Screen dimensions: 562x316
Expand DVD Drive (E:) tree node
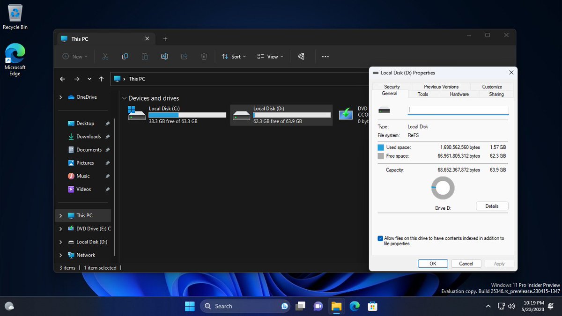(60, 229)
